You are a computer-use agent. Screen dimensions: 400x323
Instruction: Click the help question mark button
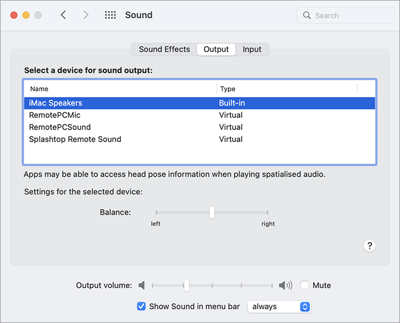(x=370, y=246)
